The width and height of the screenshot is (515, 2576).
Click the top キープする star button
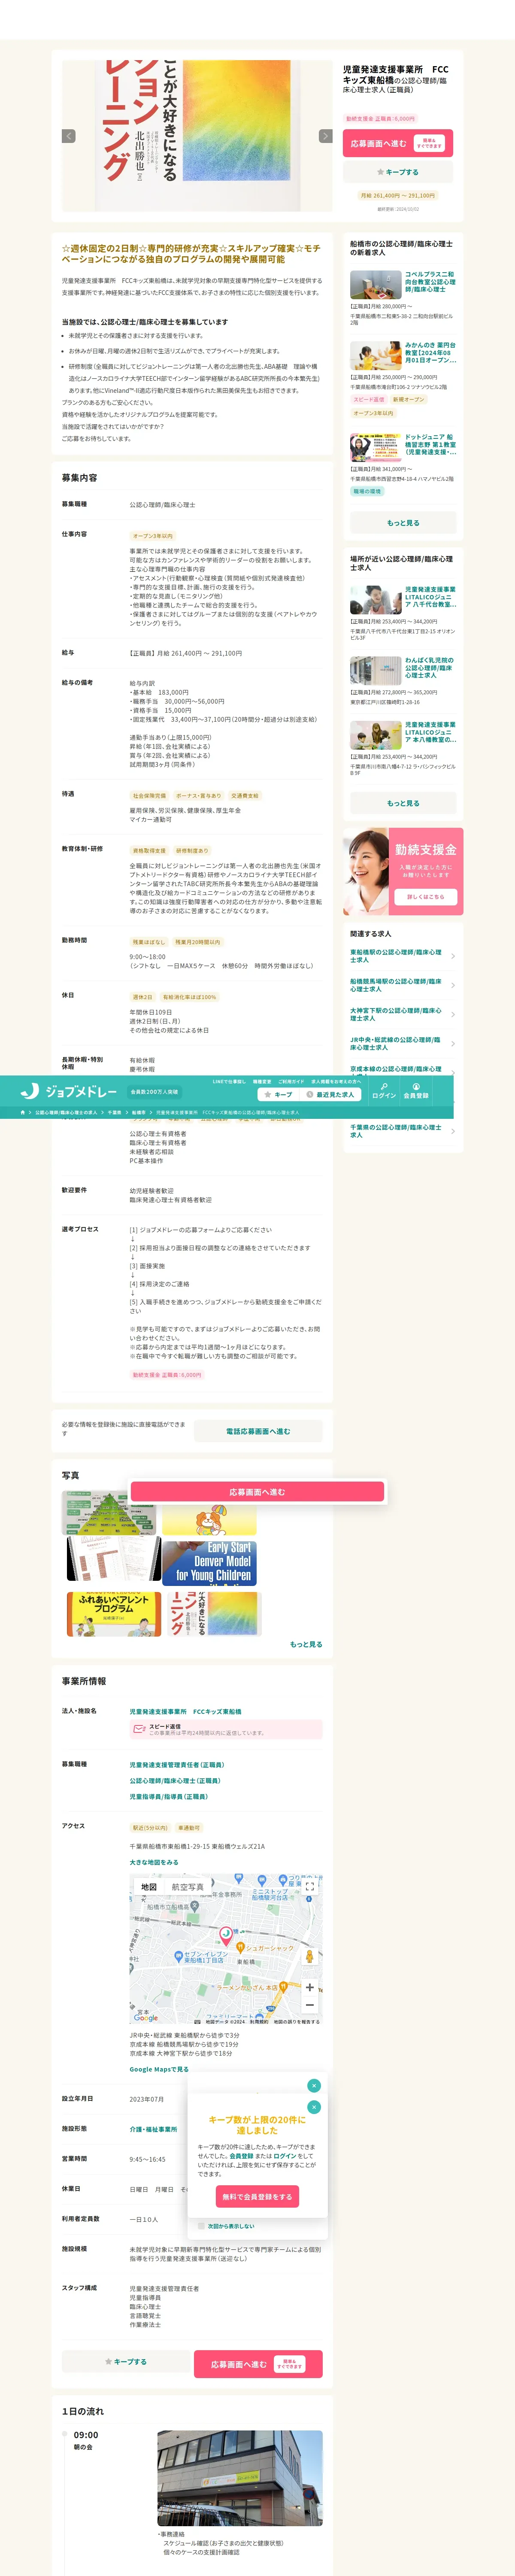[398, 172]
